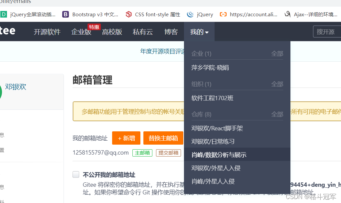341x203 pixels.
Task: Click the jQuery bookmark favicon
Action: coord(190,14)
